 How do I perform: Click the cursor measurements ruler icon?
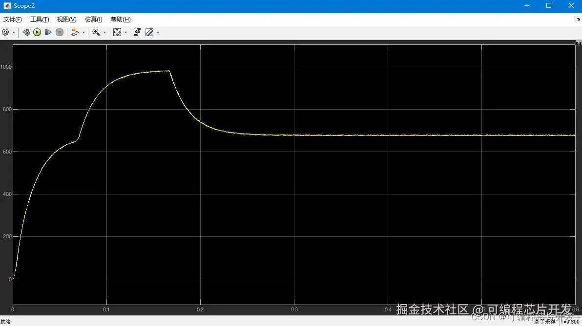click(x=149, y=32)
